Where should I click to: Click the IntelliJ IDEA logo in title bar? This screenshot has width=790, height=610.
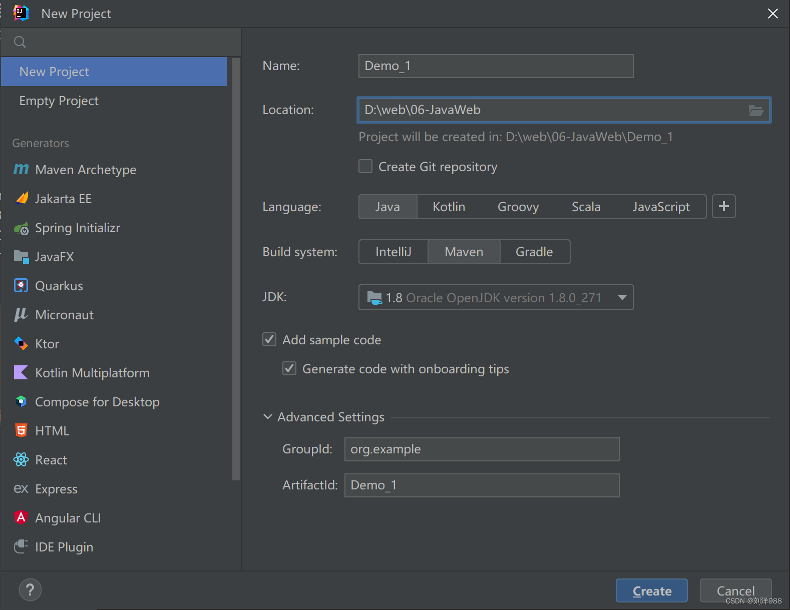(21, 13)
